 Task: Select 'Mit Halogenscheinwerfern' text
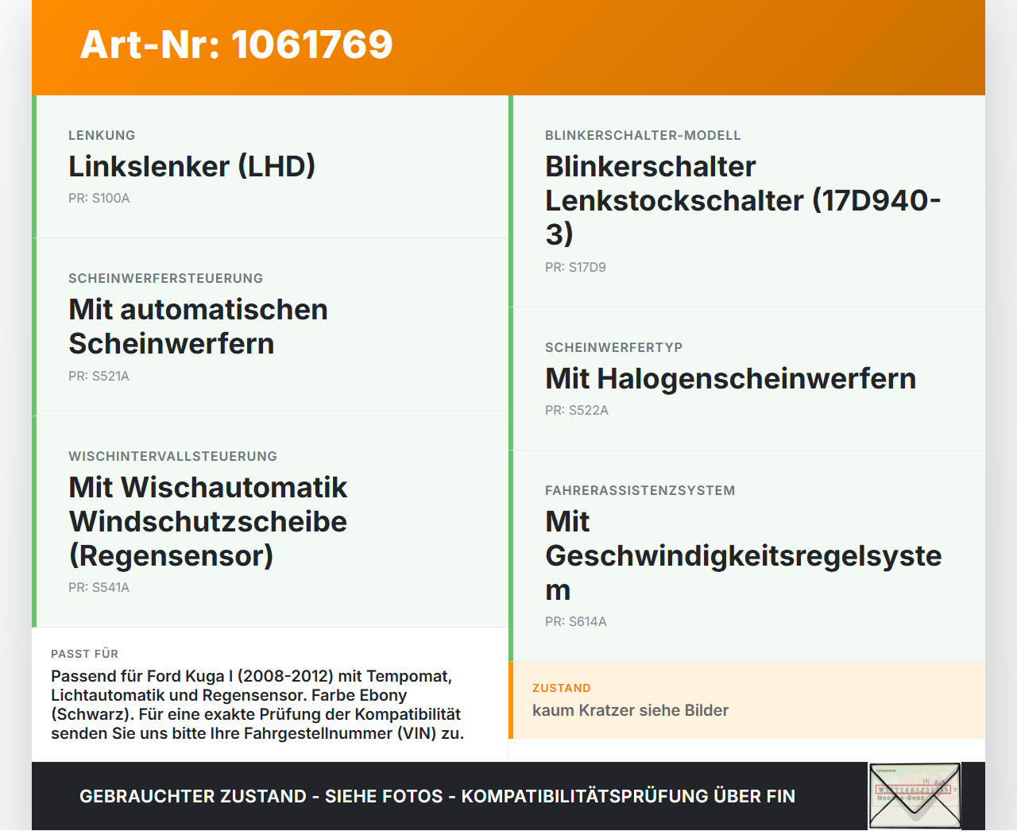pos(731,378)
